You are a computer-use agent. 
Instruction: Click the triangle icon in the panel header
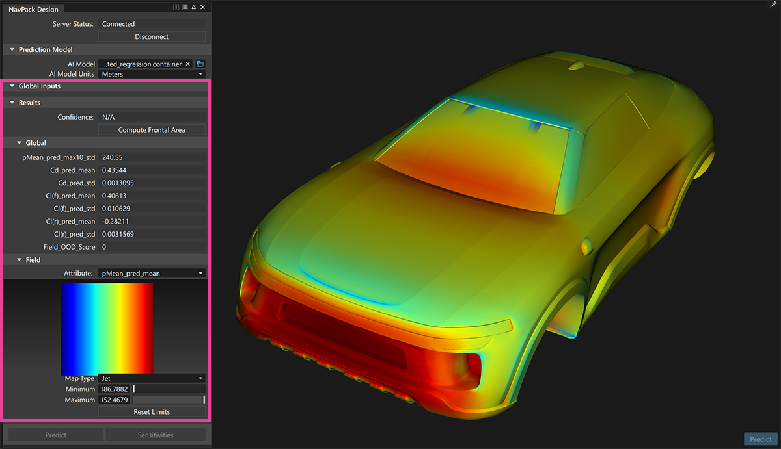point(194,7)
